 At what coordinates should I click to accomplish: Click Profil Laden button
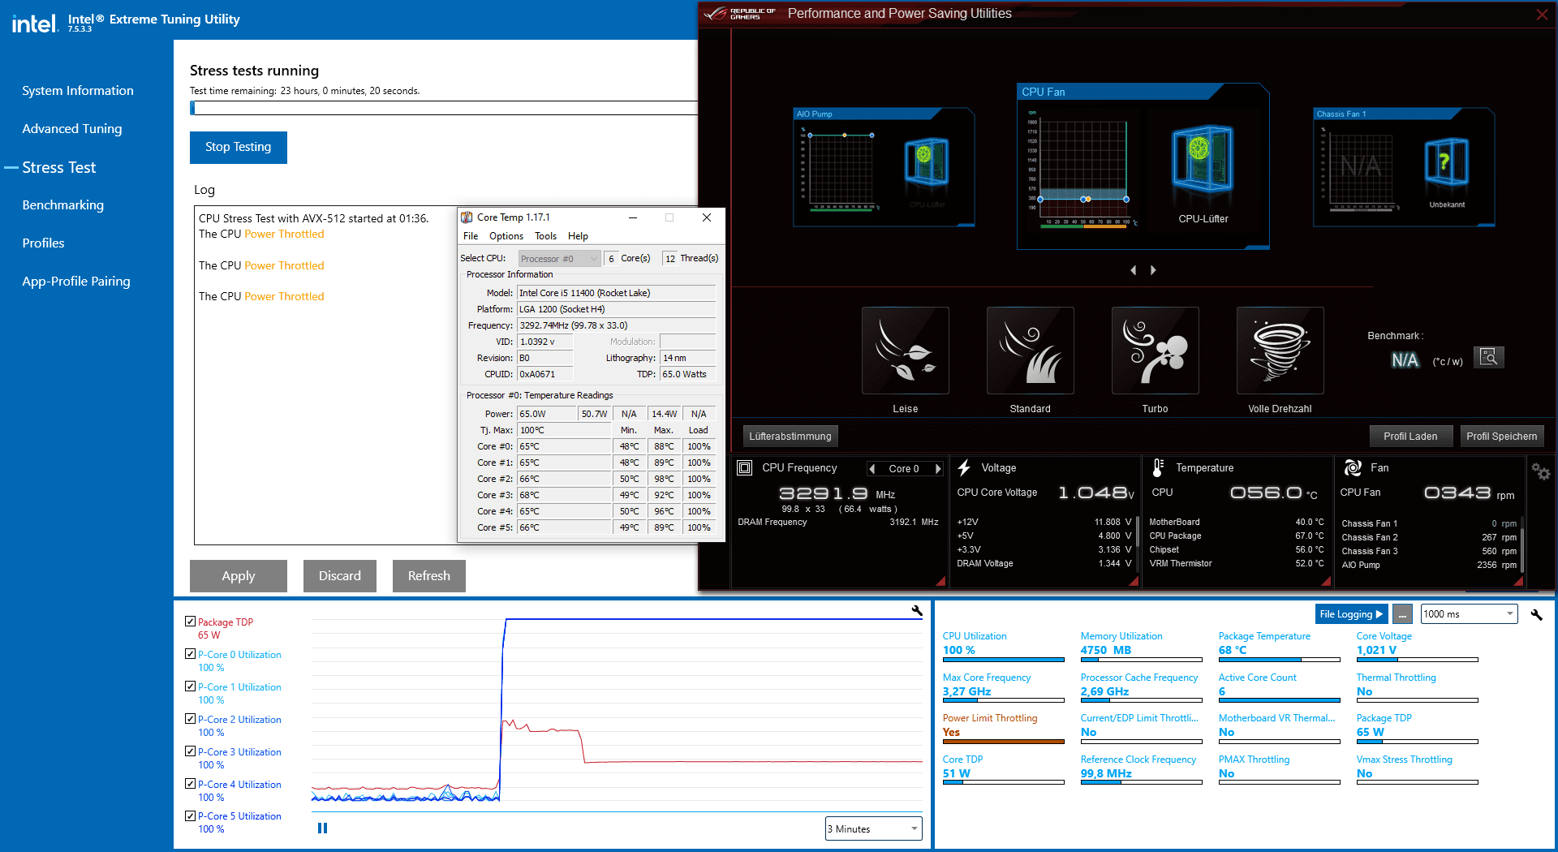[1410, 436]
